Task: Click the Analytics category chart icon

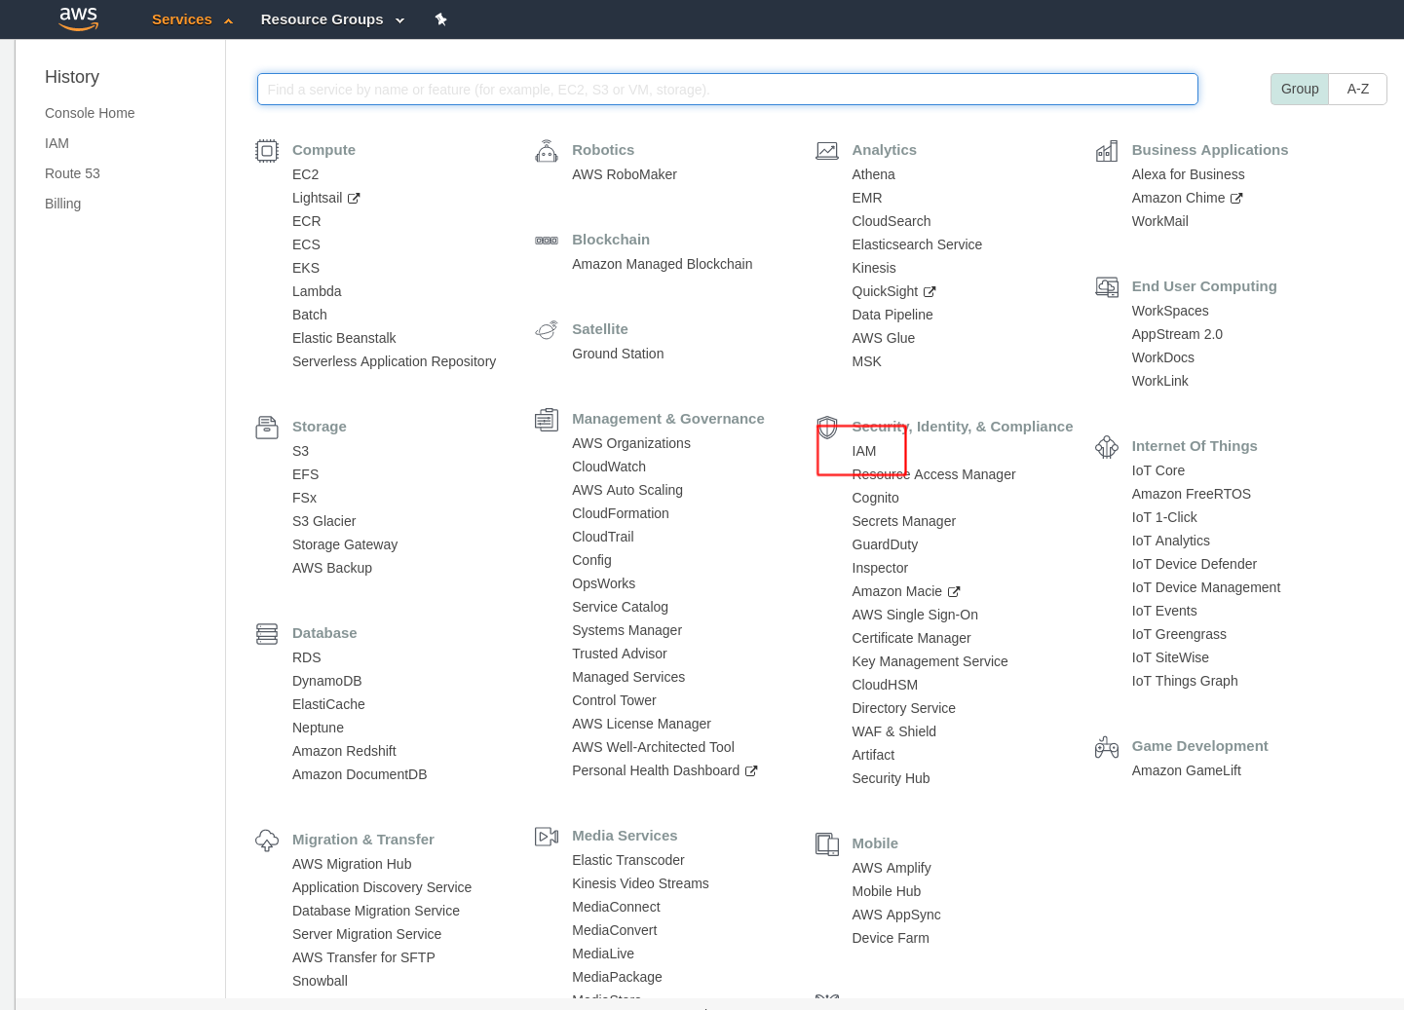Action: coord(827,151)
